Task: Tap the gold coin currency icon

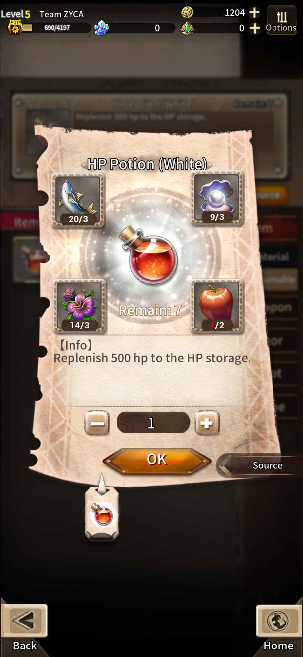Action: [188, 12]
